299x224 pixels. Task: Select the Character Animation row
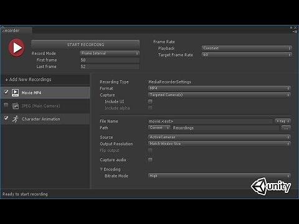tap(45, 119)
